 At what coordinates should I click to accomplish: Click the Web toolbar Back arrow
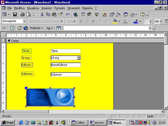4,28
